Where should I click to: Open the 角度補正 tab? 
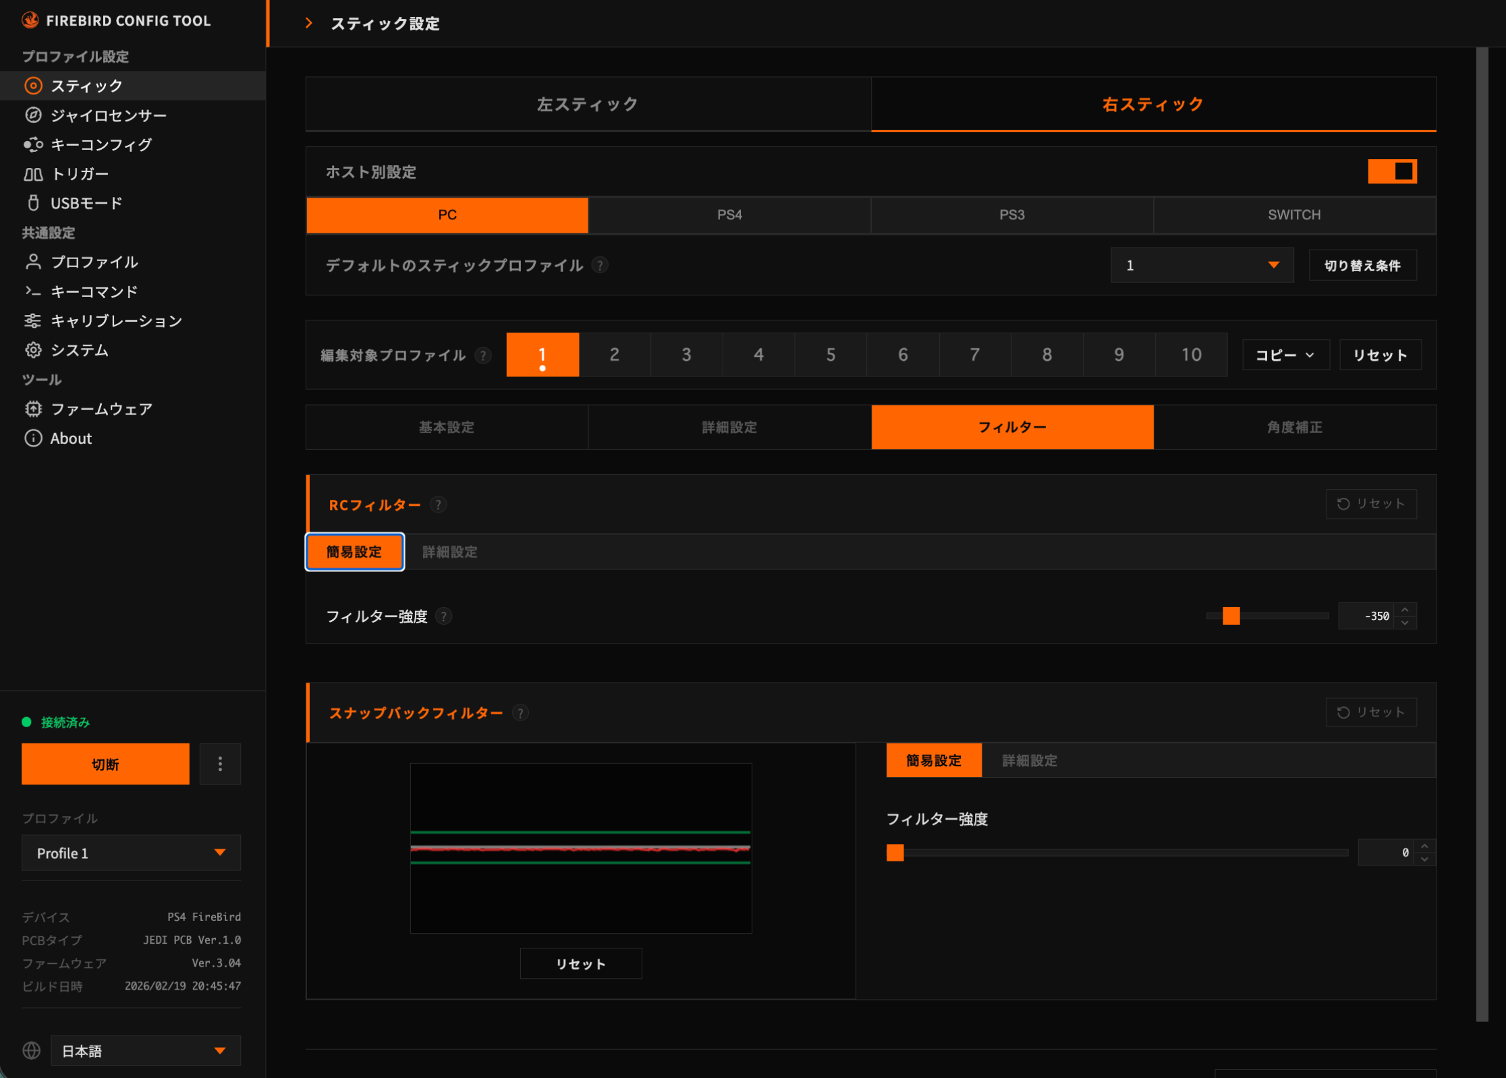pos(1294,427)
